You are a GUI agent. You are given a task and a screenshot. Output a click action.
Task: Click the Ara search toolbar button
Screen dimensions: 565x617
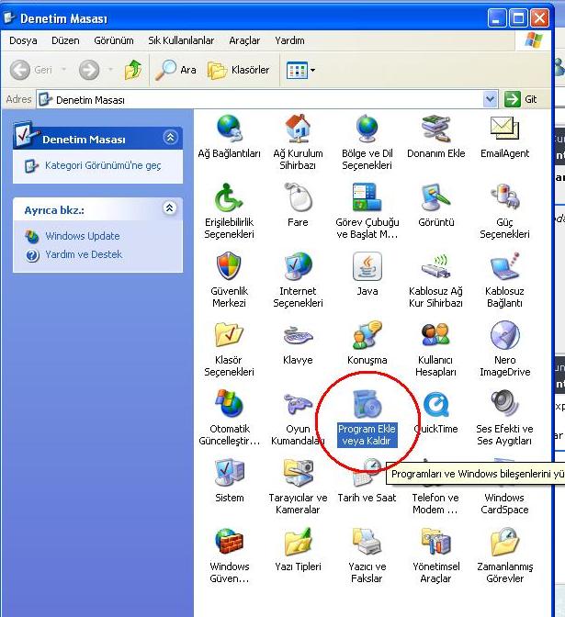175,70
